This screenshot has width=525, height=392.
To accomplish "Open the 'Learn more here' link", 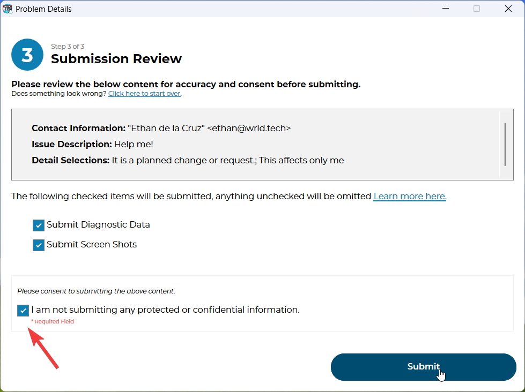I will pos(410,197).
